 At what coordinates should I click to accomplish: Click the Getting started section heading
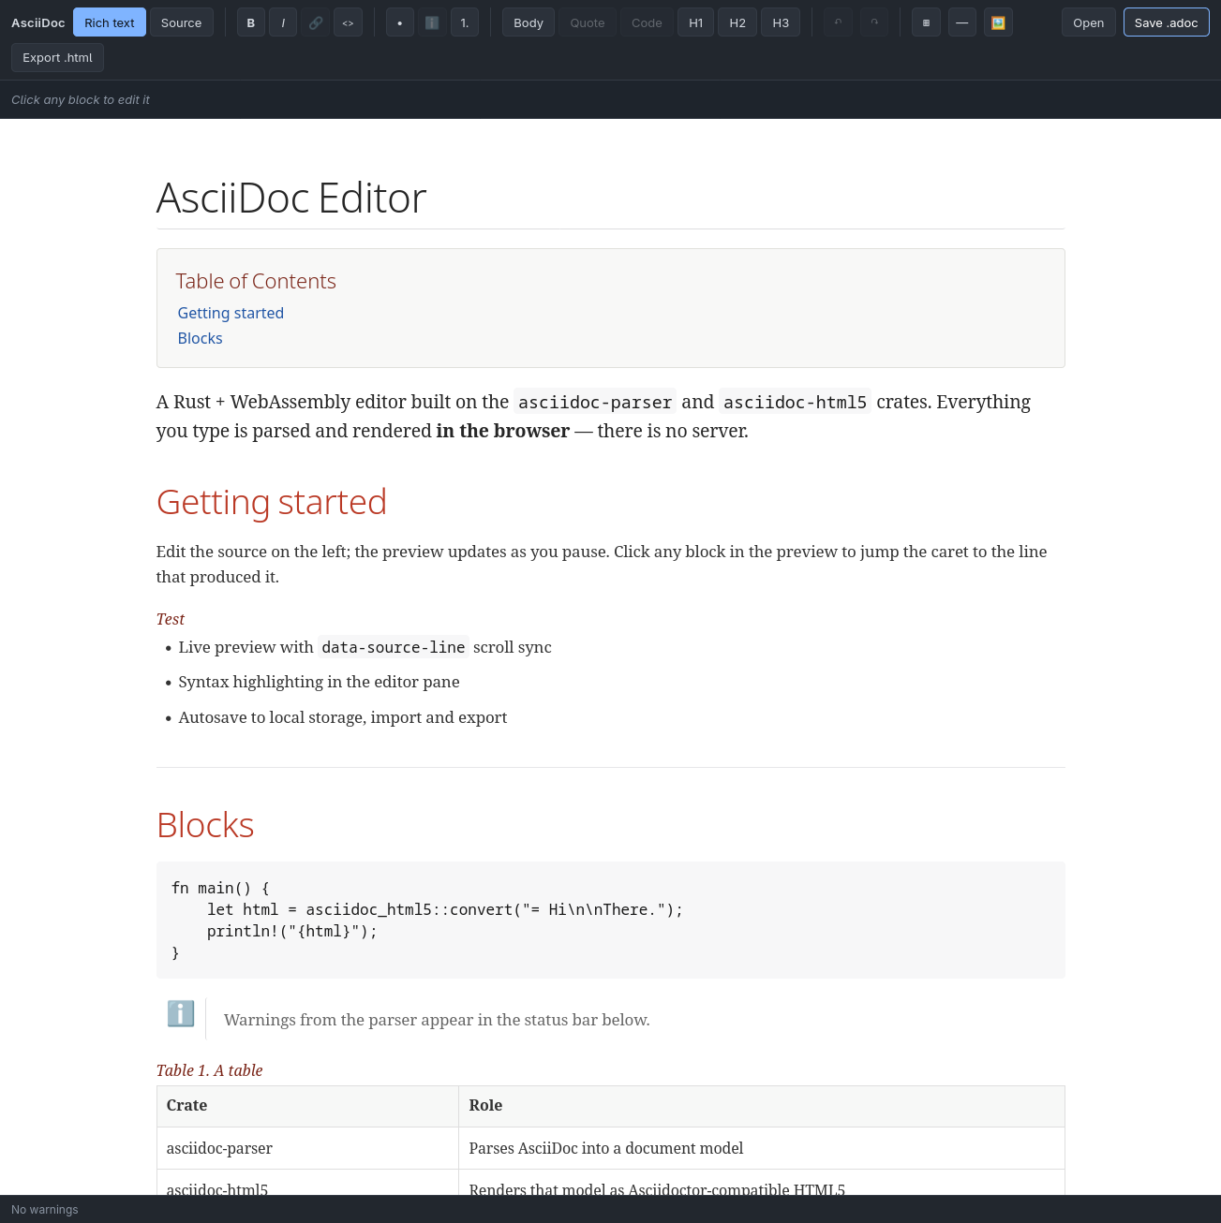click(x=272, y=502)
